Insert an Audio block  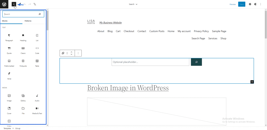point(37,98)
